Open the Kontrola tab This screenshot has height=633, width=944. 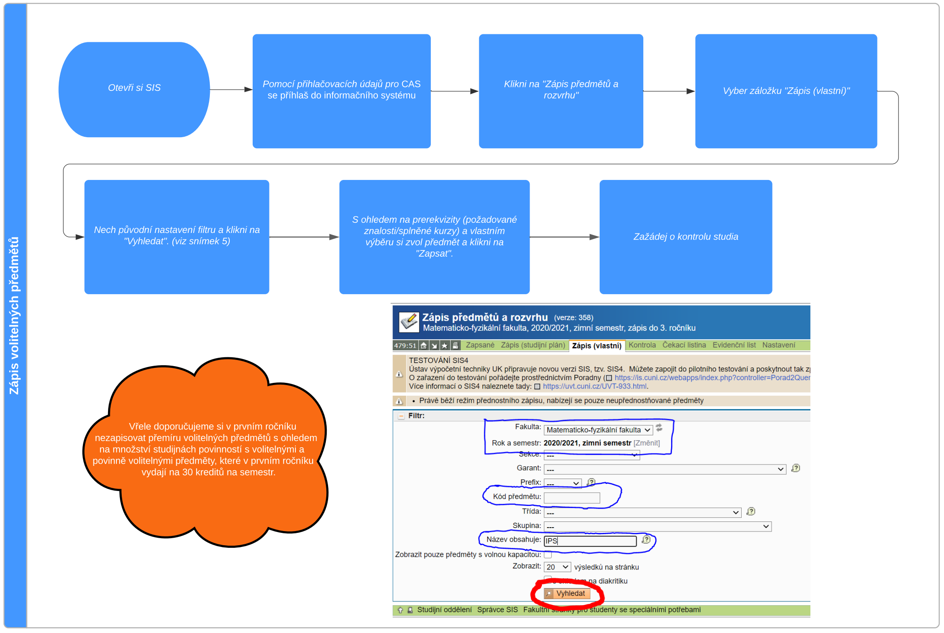pyautogui.click(x=642, y=345)
